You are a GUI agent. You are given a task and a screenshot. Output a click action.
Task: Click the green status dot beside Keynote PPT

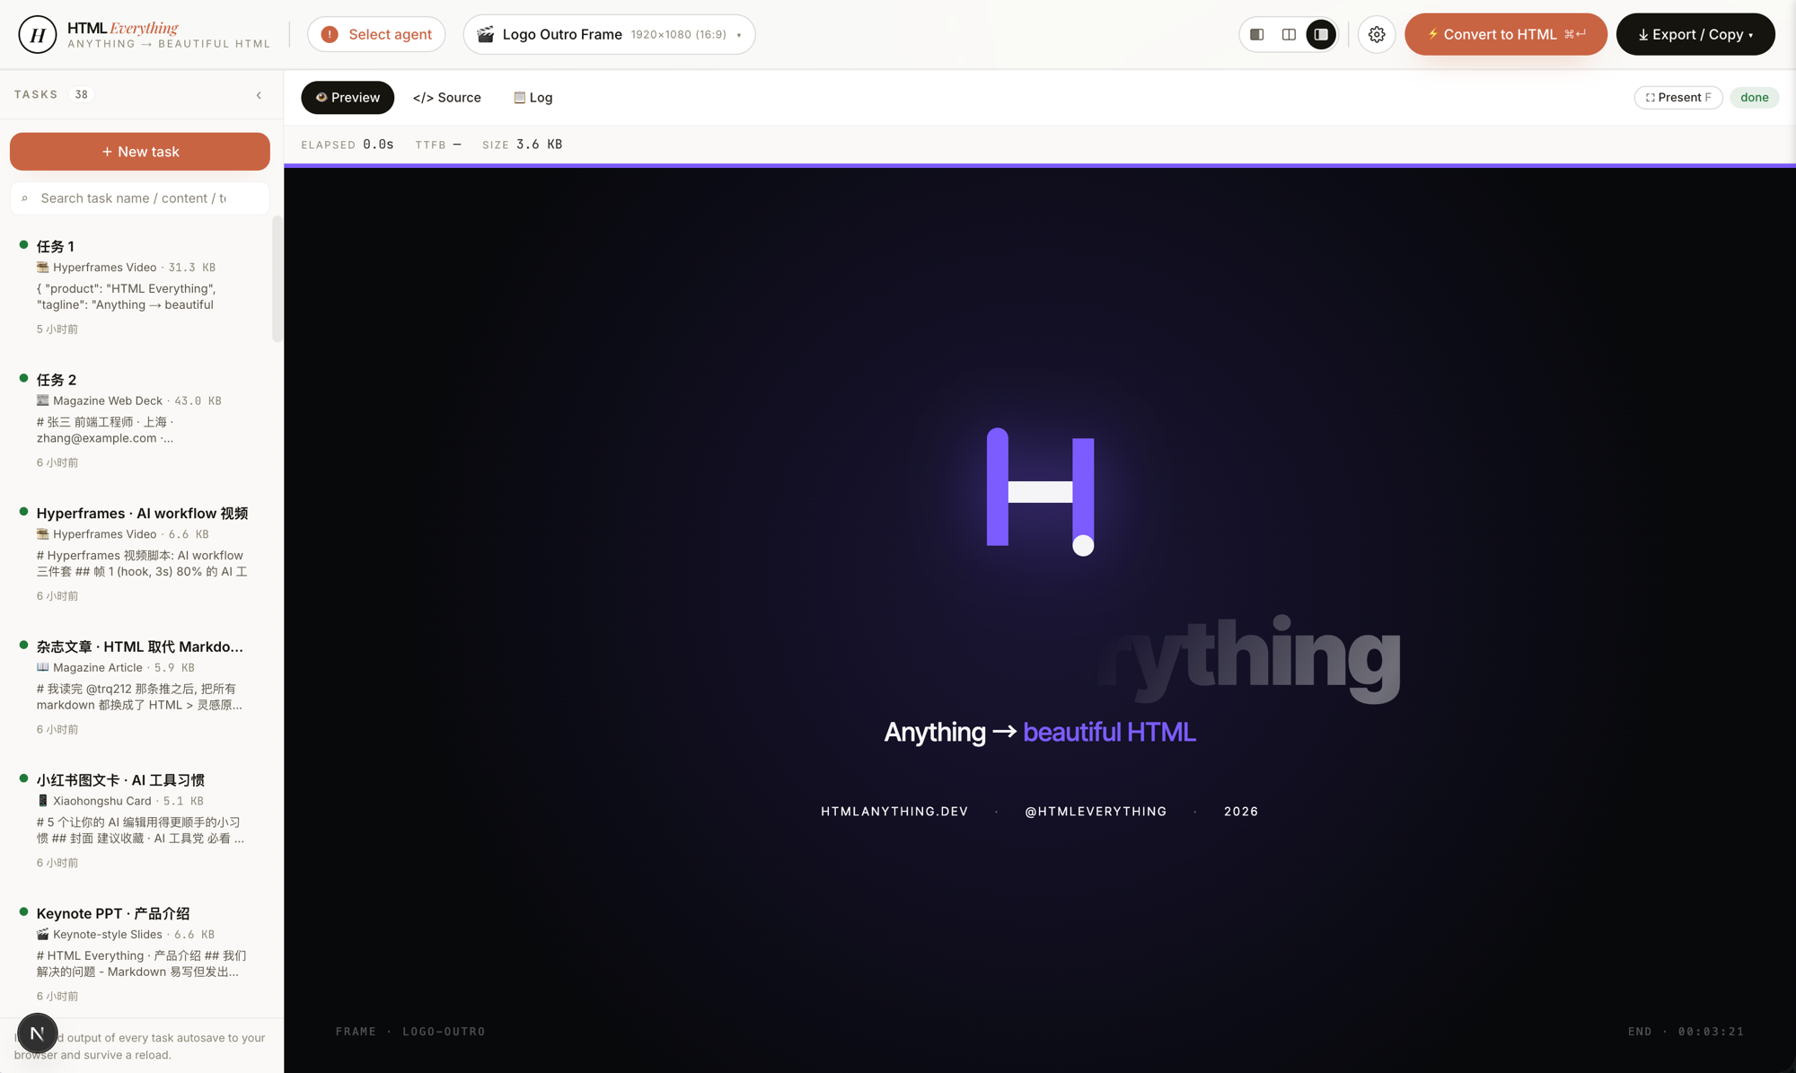[x=23, y=911]
